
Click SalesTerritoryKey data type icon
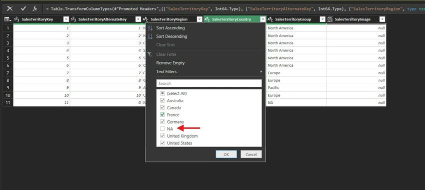point(16,19)
